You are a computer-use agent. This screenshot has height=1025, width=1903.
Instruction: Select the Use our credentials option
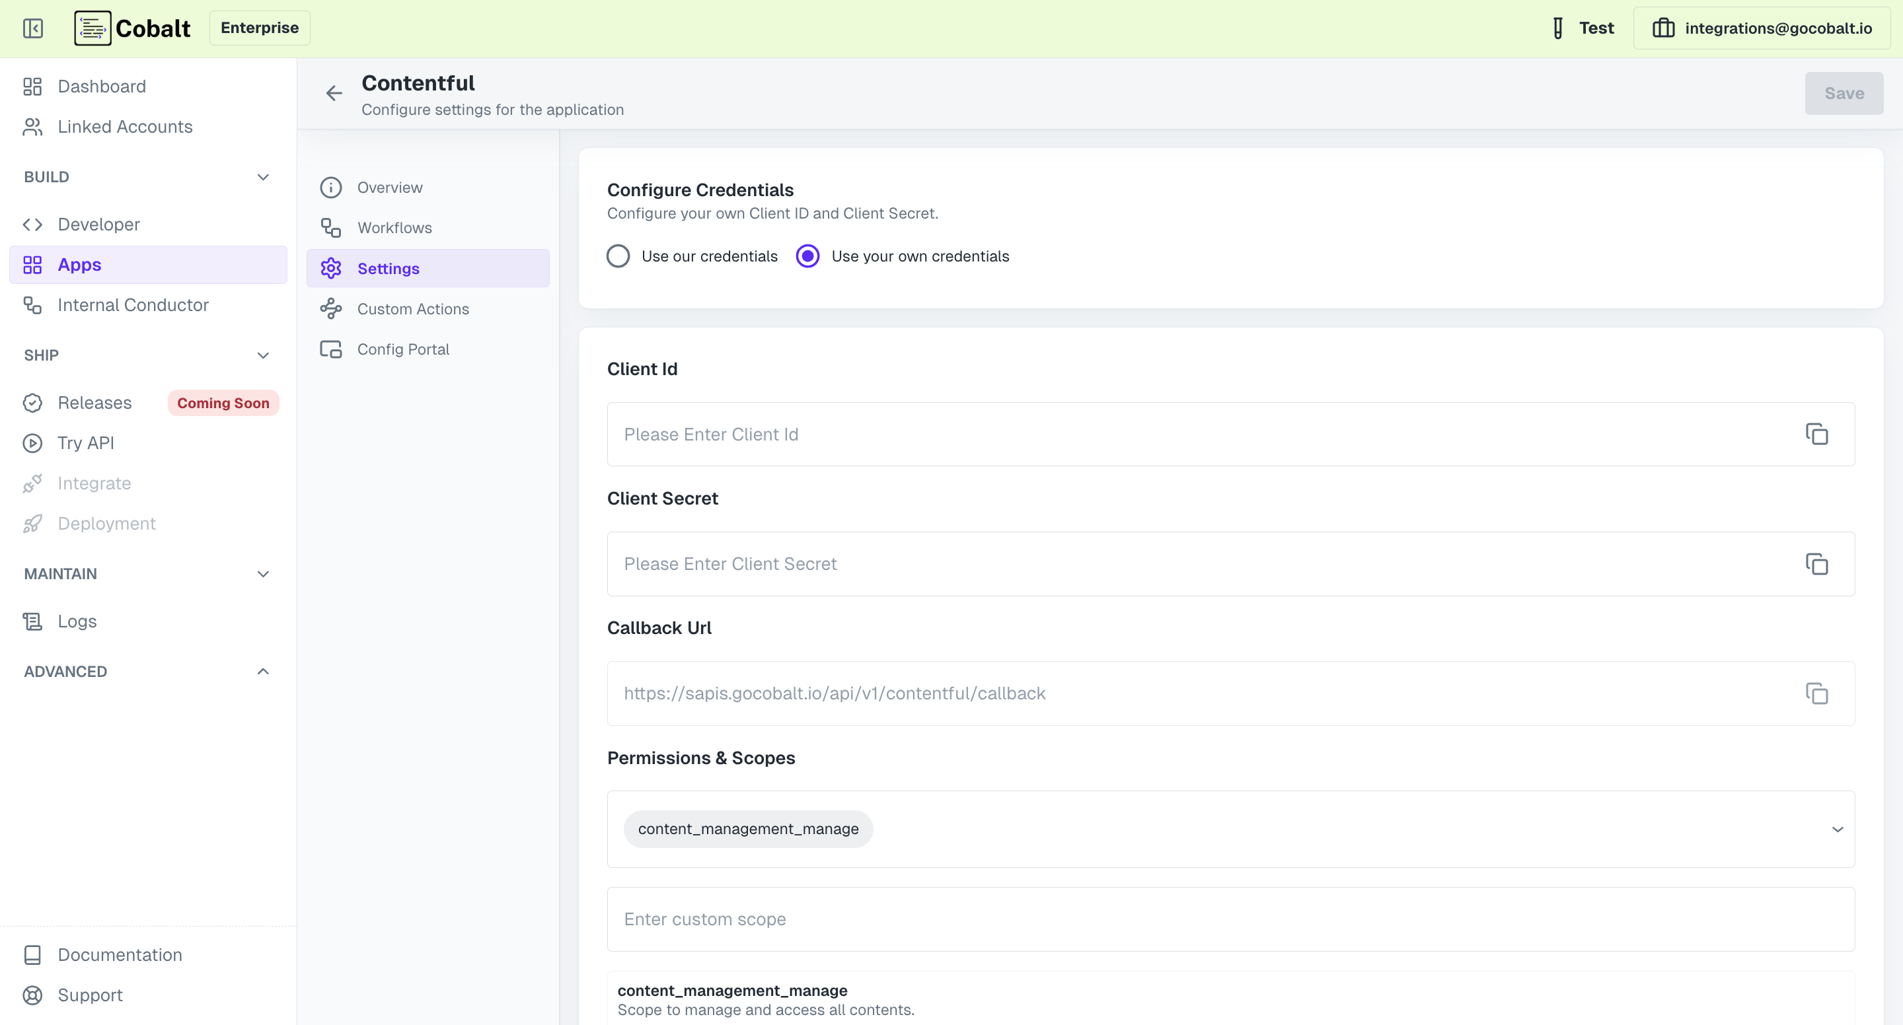coord(618,256)
